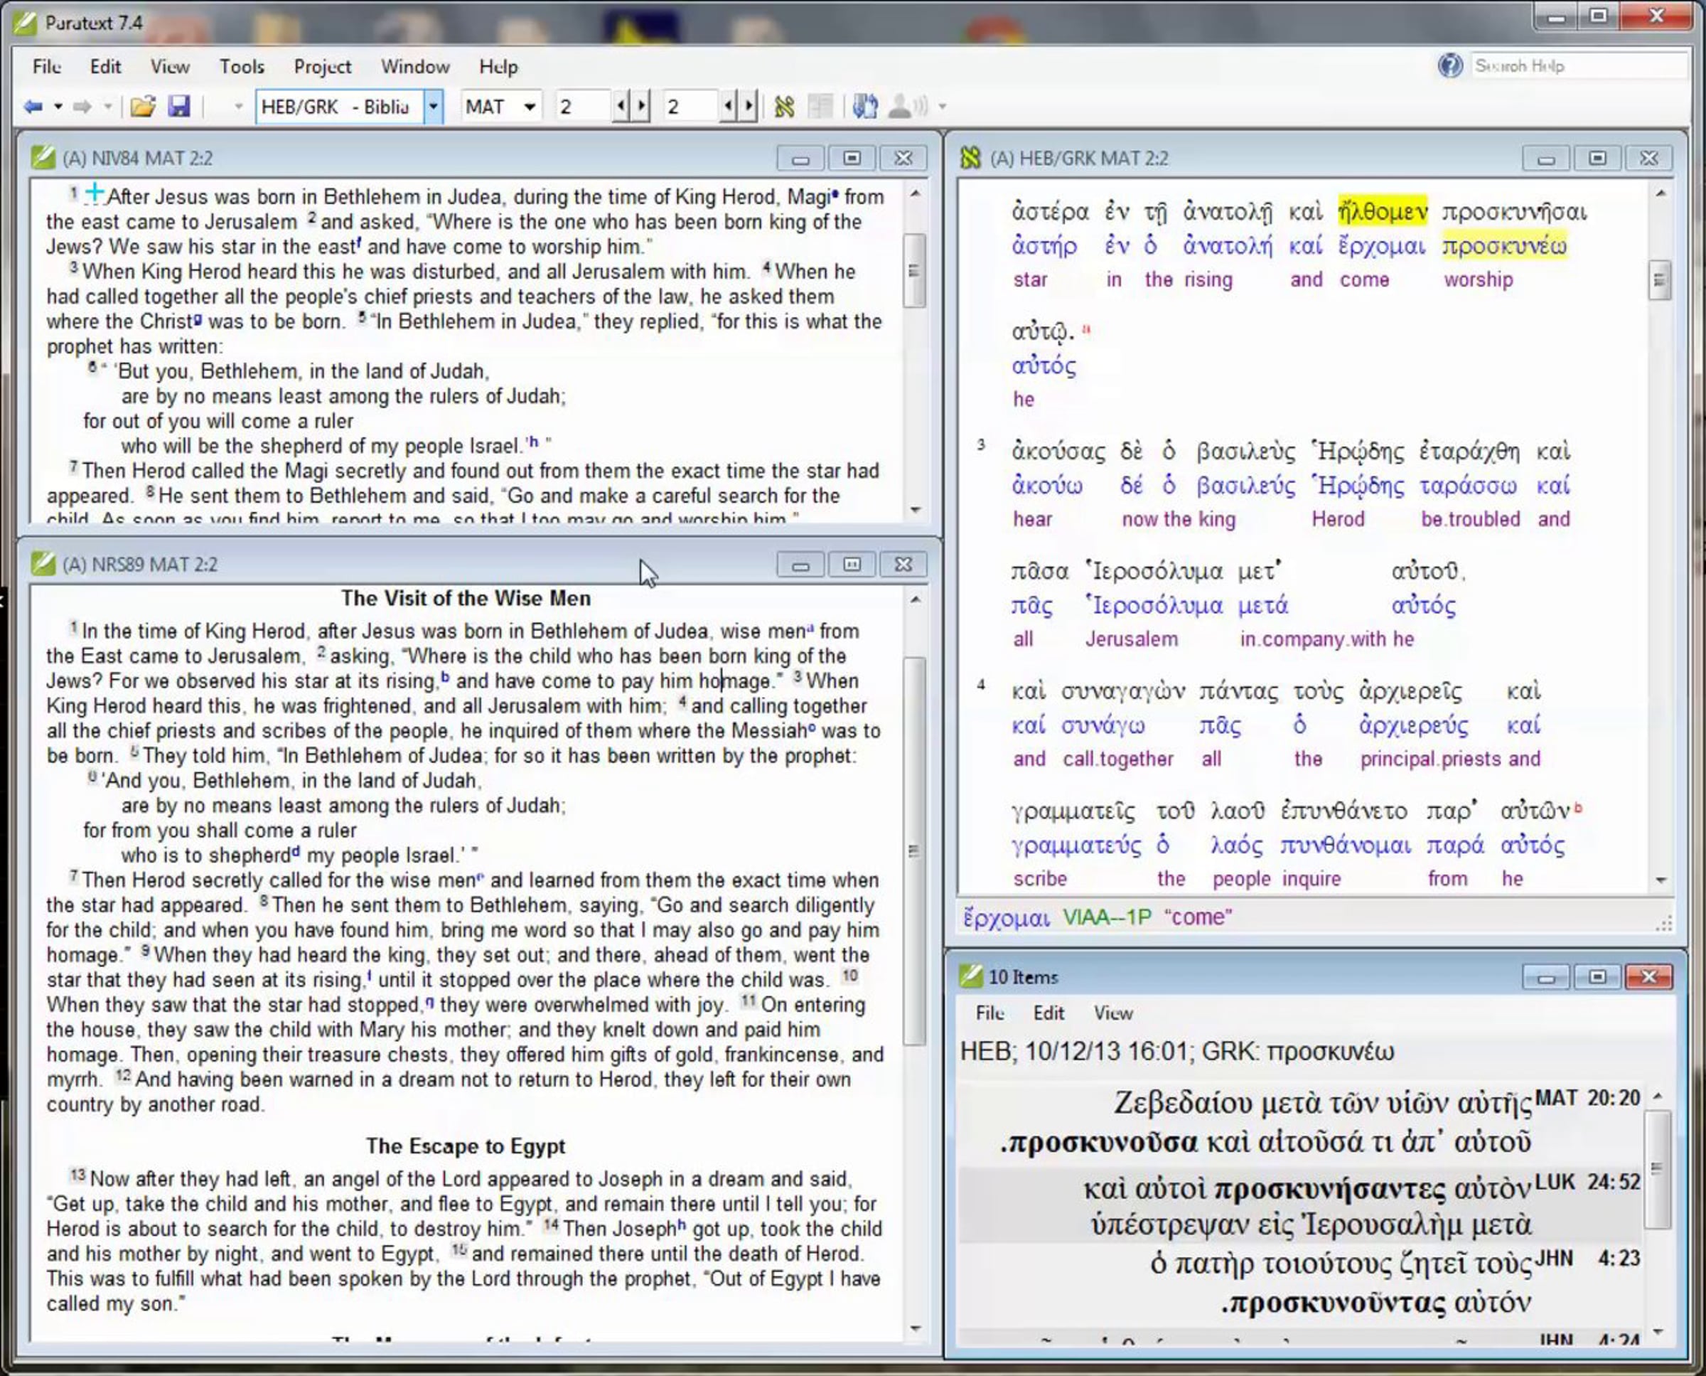This screenshot has width=1706, height=1376.
Task: Open the HEB/GRK project dropdown
Action: coord(433,106)
